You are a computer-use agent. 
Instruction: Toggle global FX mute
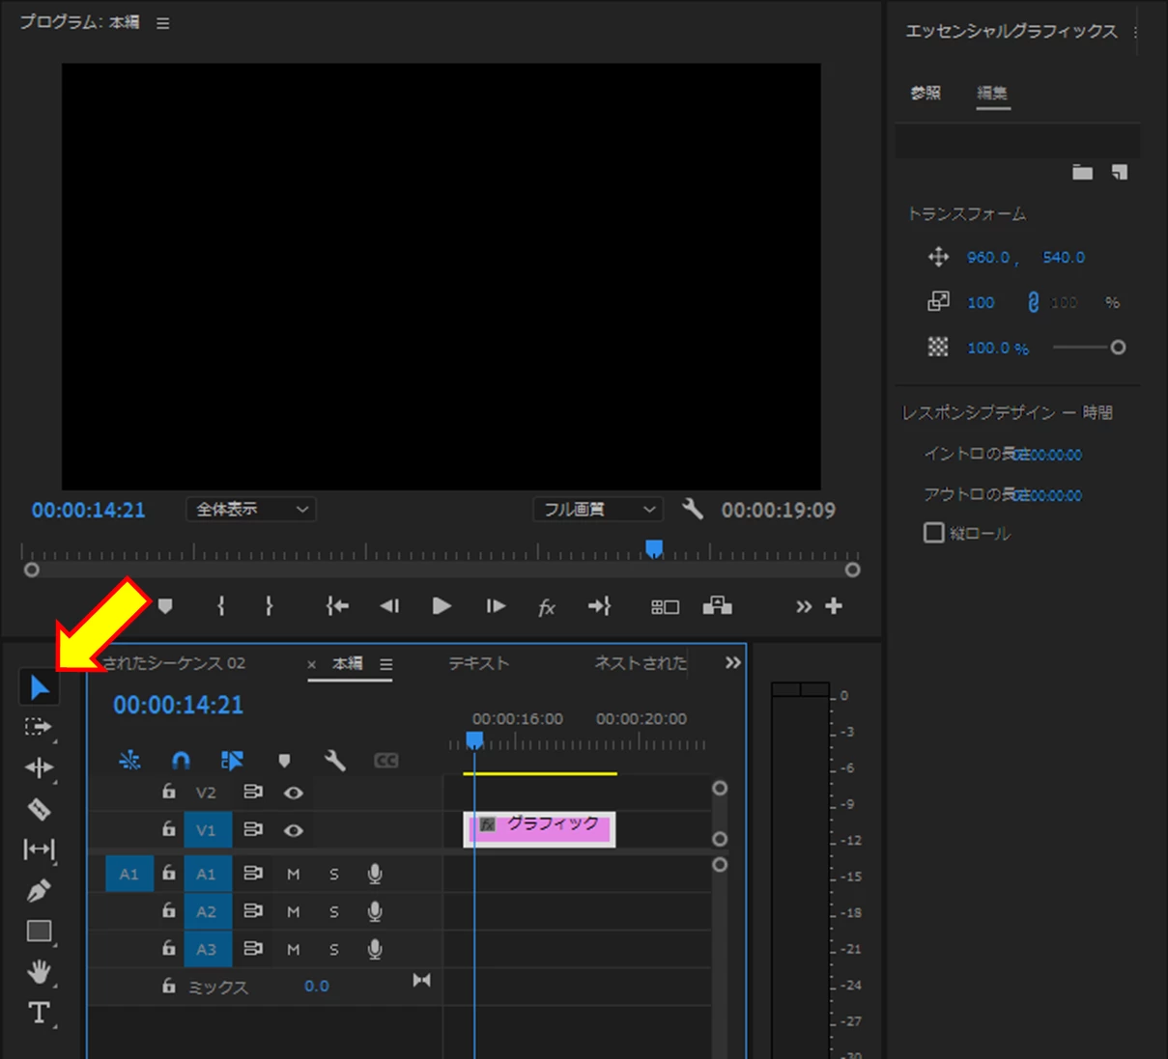(547, 607)
